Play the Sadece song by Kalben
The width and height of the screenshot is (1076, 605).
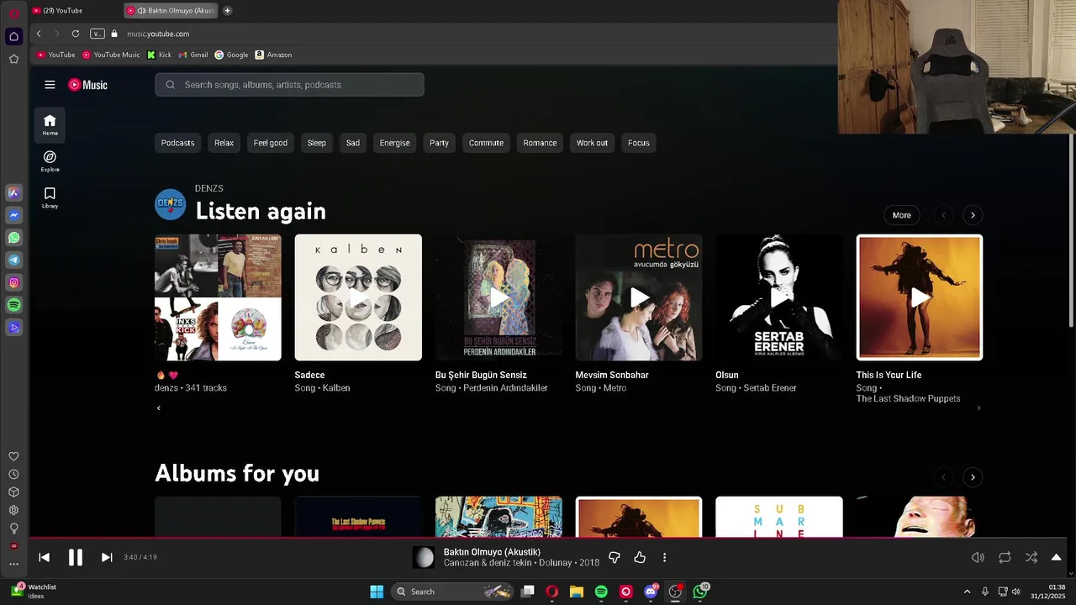[x=358, y=297]
